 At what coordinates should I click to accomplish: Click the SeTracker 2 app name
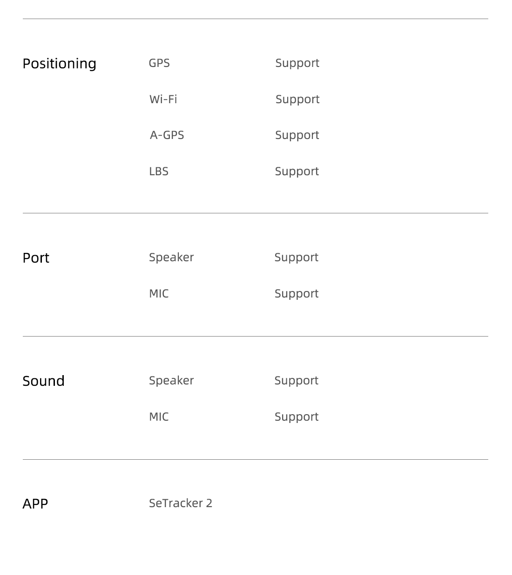click(x=181, y=503)
